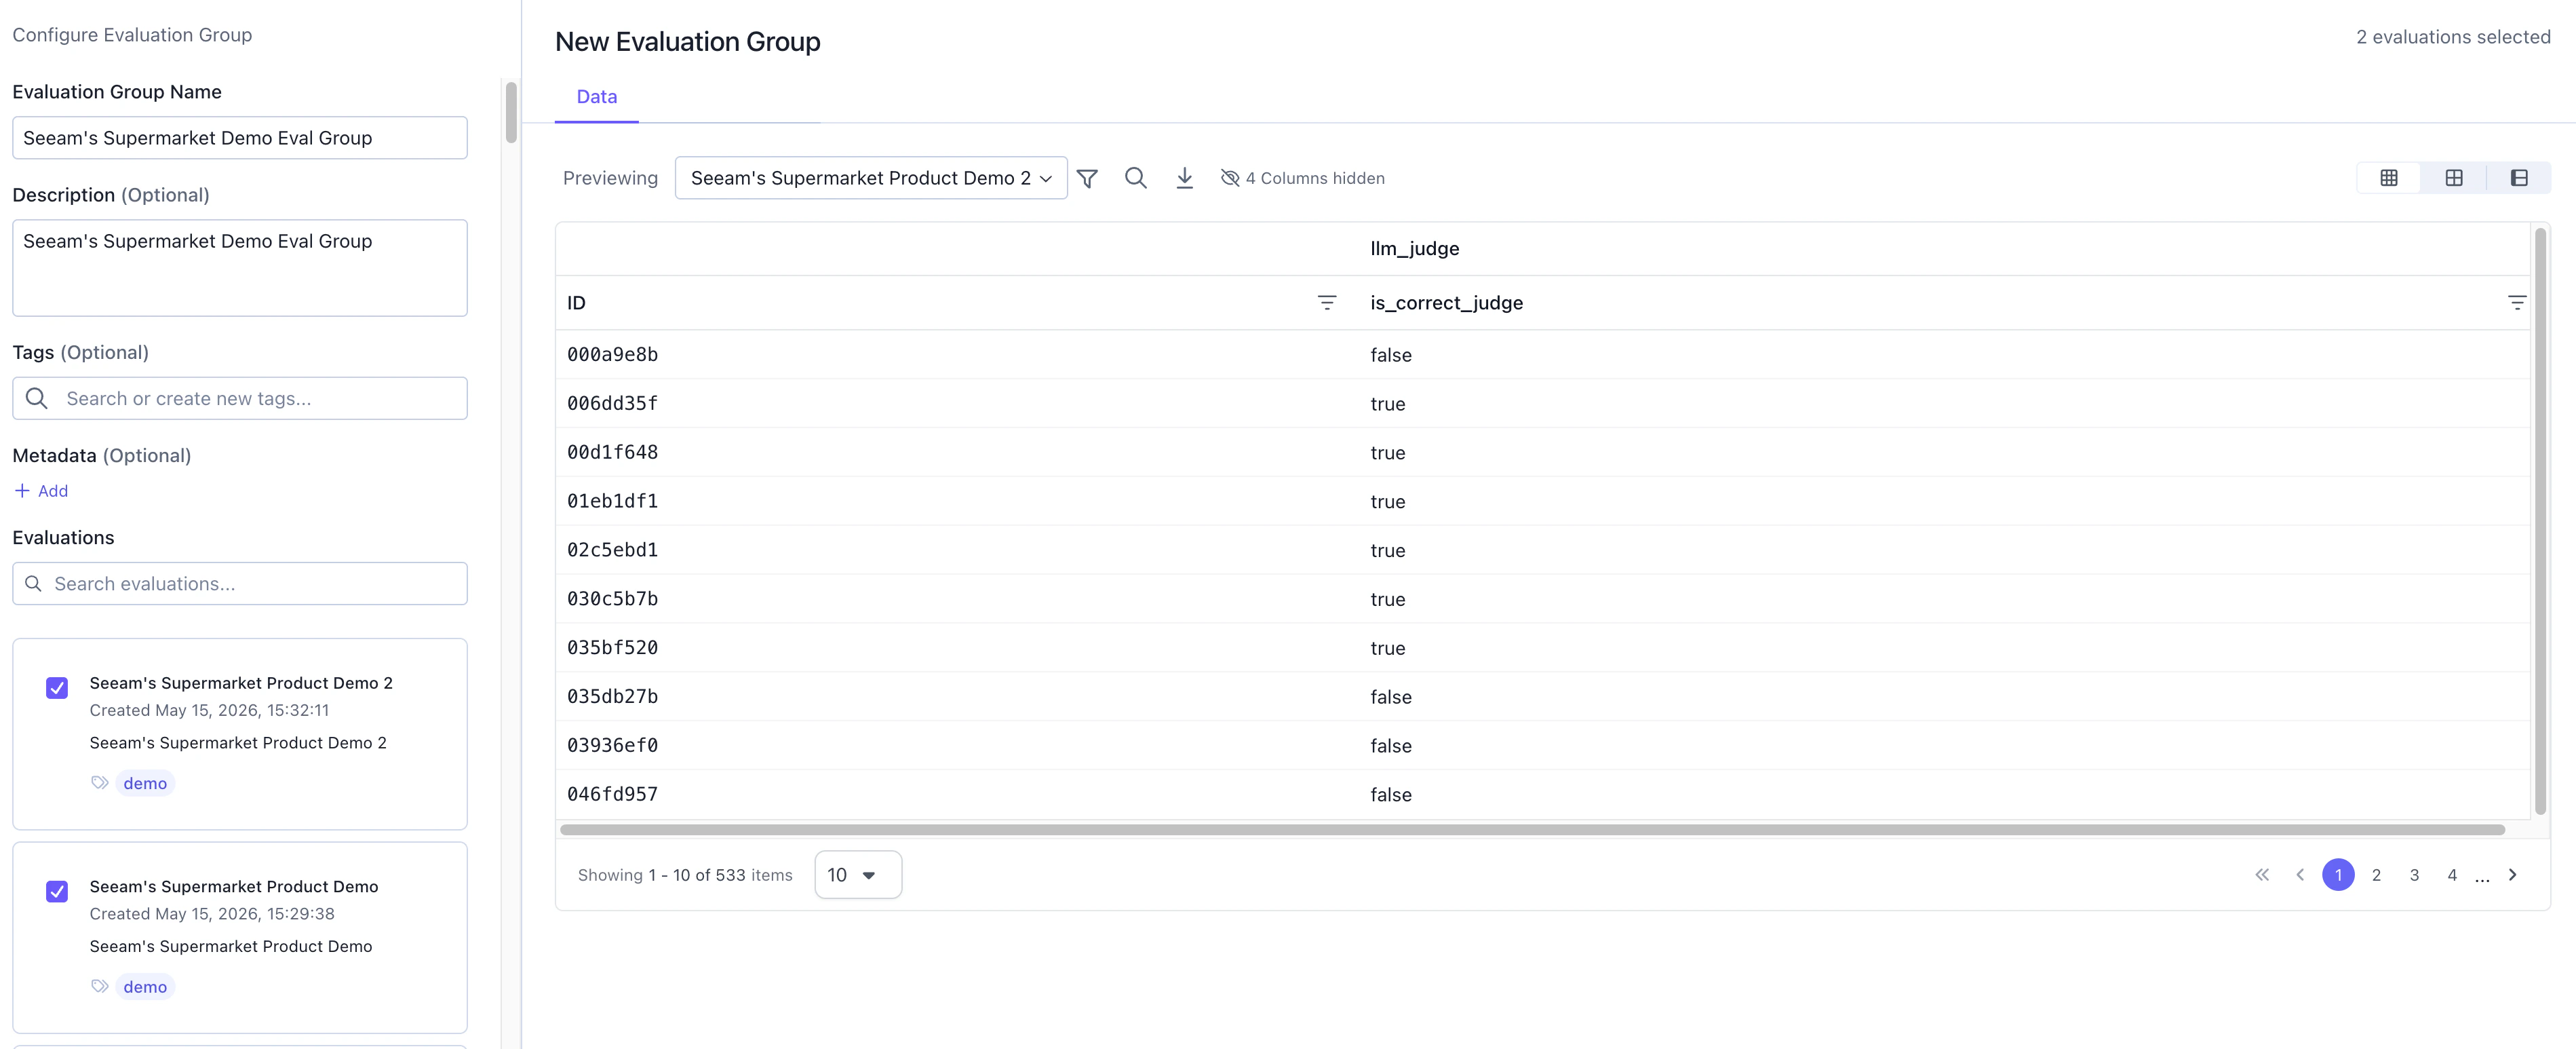This screenshot has height=1049, width=2576.
Task: Open the table filter funnel icon
Action: coord(1087,178)
